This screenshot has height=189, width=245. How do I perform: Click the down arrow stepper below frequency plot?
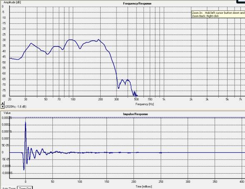pyautogui.click(x=2, y=107)
